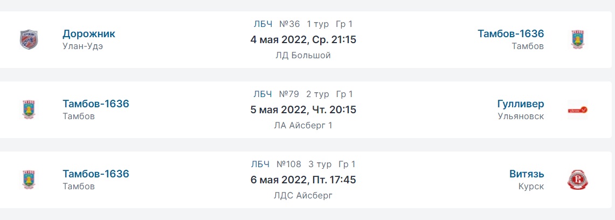Click the ЛА Айсберг 1 arena name
615x220 pixels.
tap(303, 126)
